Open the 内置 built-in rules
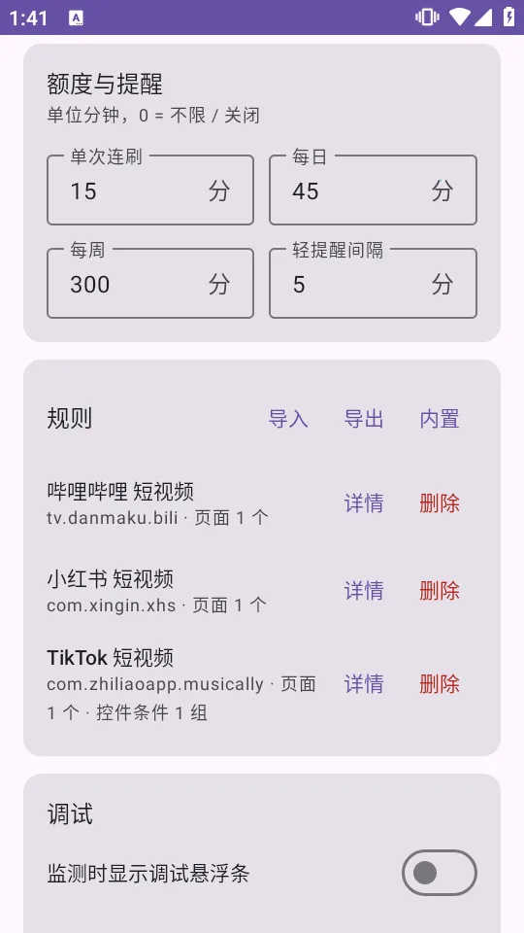This screenshot has width=524, height=933. click(440, 419)
